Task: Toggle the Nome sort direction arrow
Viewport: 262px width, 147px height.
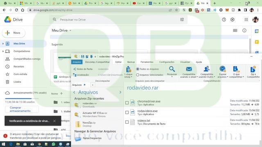Action: click(61, 94)
